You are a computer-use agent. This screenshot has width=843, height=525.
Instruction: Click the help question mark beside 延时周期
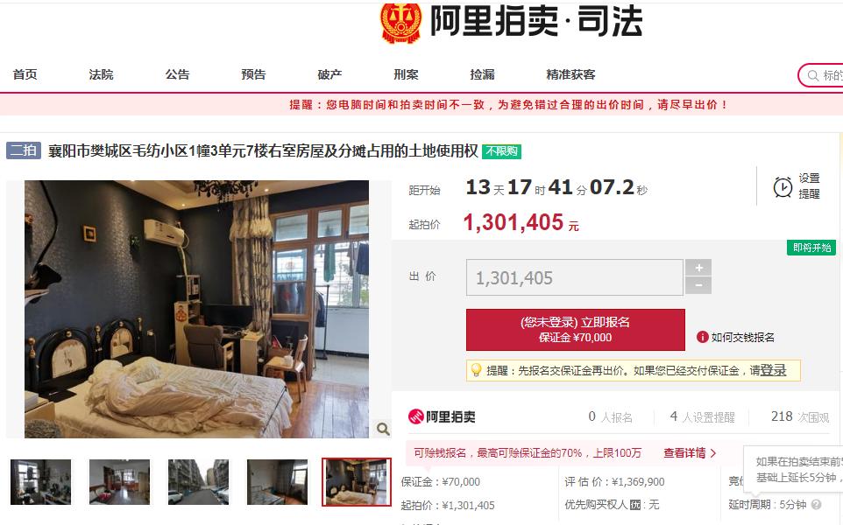click(816, 505)
